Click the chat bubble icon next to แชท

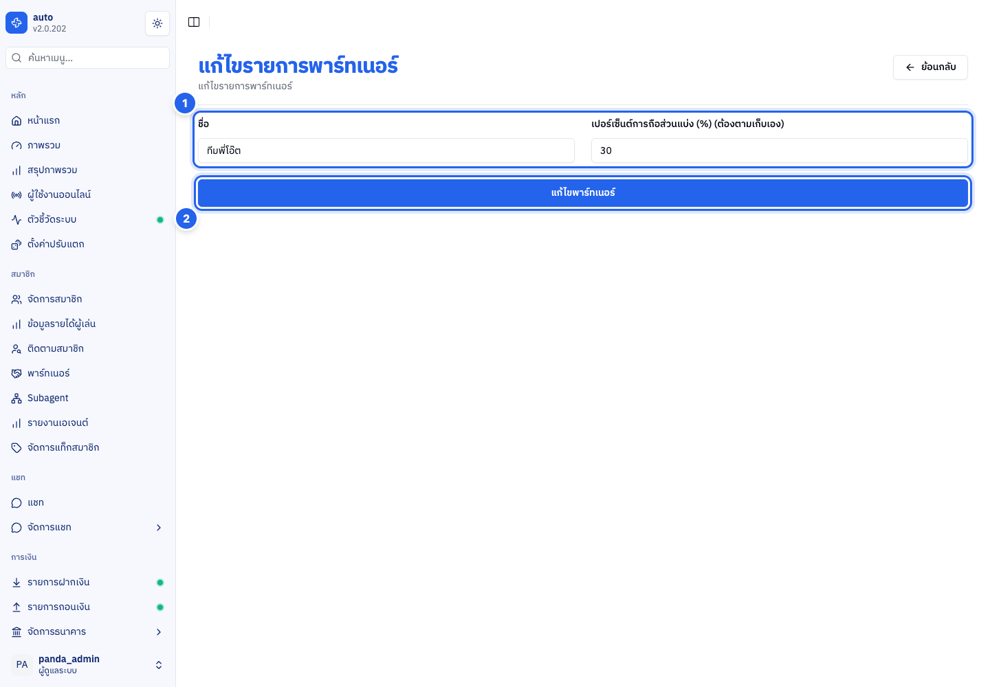pyautogui.click(x=16, y=503)
